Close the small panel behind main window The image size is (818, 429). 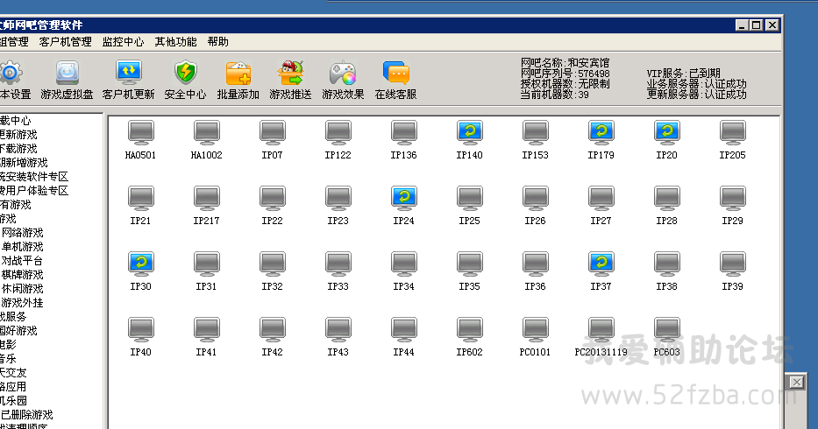click(x=797, y=383)
